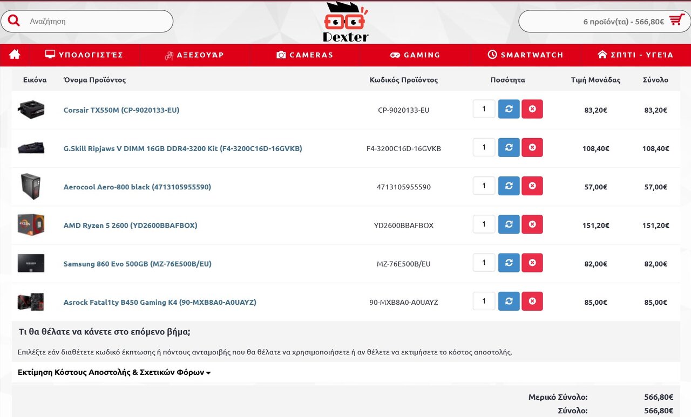Open Samsung 860 Evo 500GB link
The width and height of the screenshot is (691, 417).
point(138,264)
